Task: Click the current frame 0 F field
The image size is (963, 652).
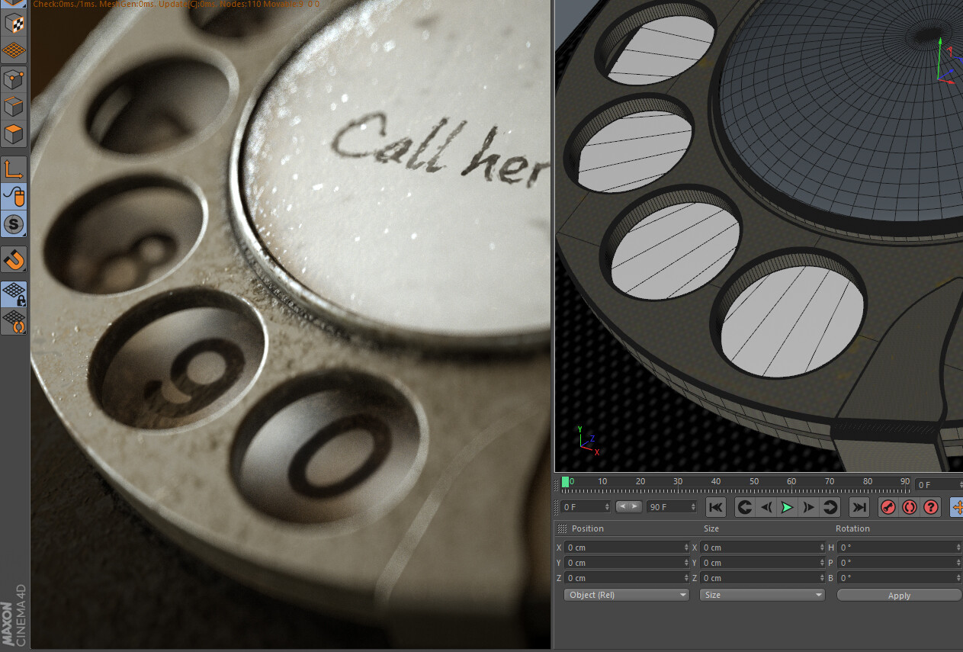Action: [939, 484]
